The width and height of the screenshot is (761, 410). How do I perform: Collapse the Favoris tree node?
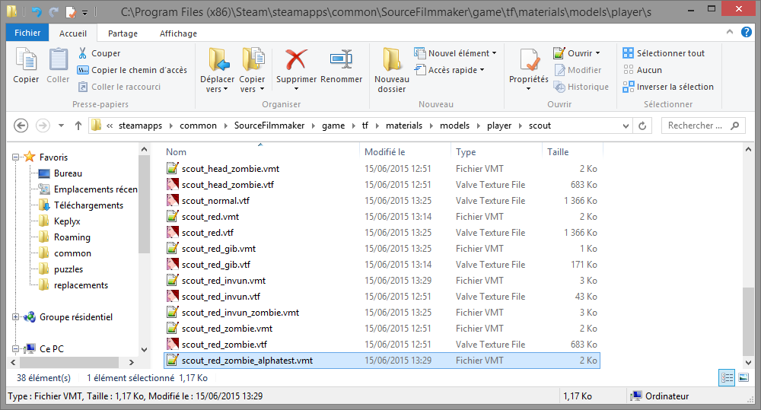pyautogui.click(x=15, y=157)
